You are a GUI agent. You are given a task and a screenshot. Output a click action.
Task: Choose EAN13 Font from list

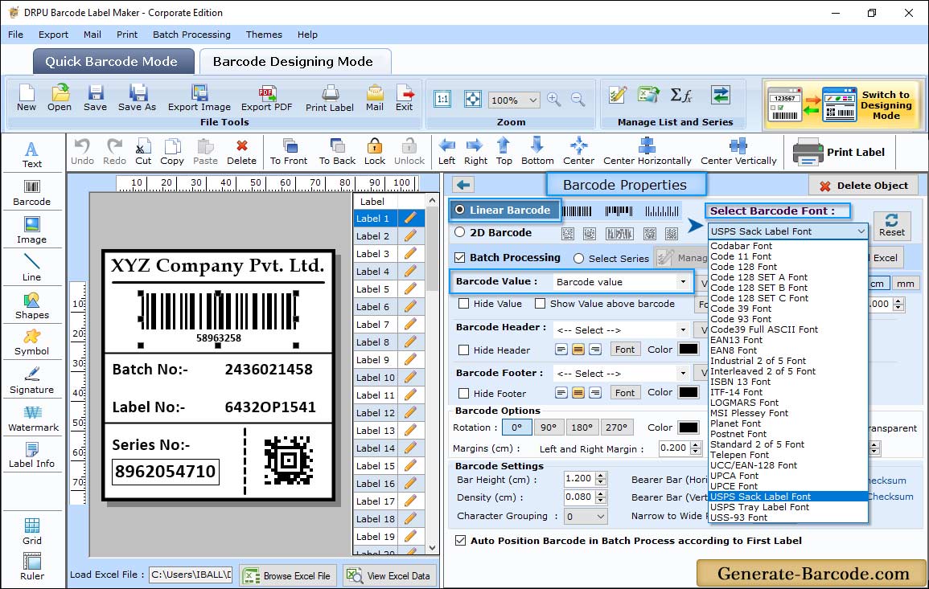[x=737, y=340]
